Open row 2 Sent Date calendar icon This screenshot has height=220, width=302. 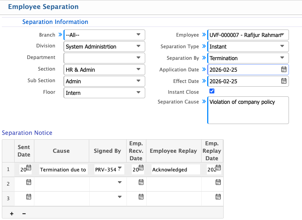click(x=29, y=182)
